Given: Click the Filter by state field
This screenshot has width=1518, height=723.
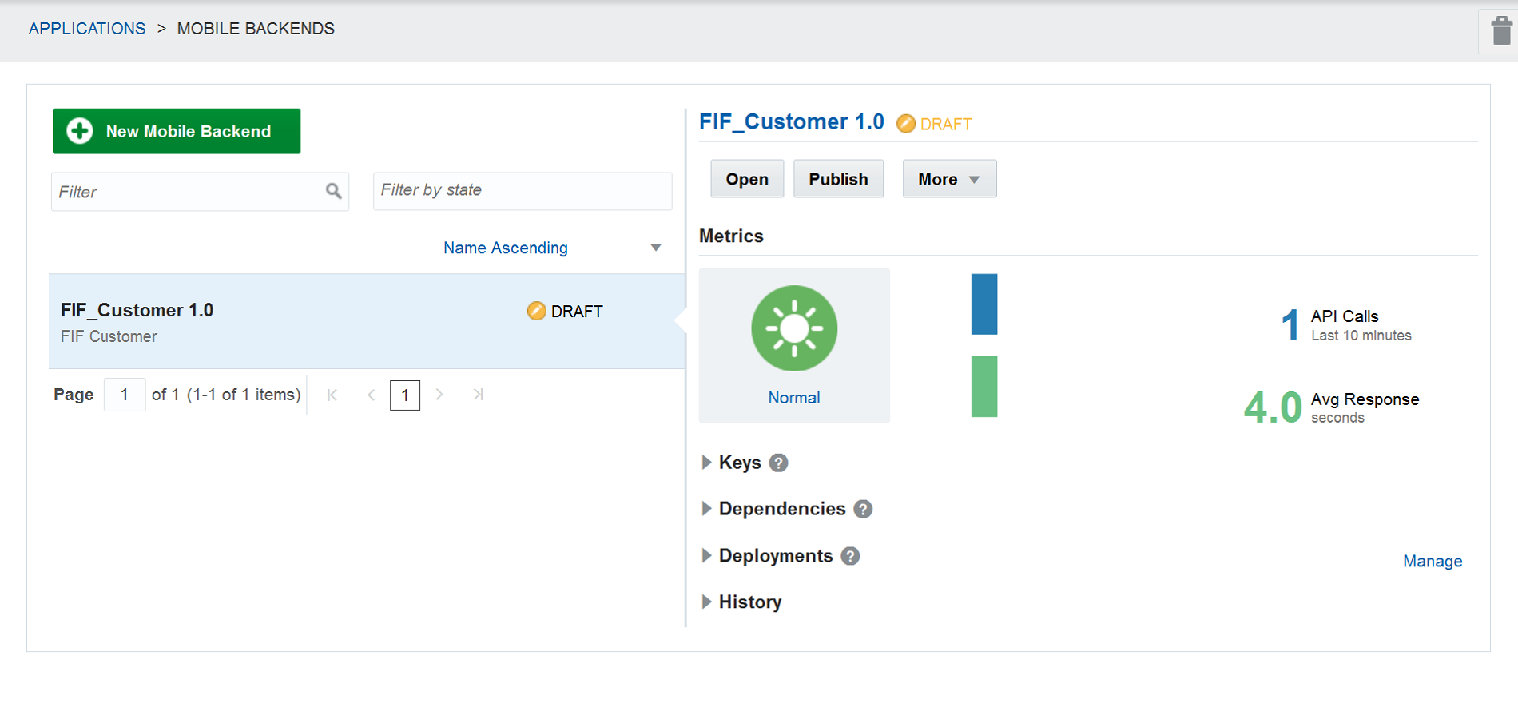Looking at the screenshot, I should tap(522, 191).
